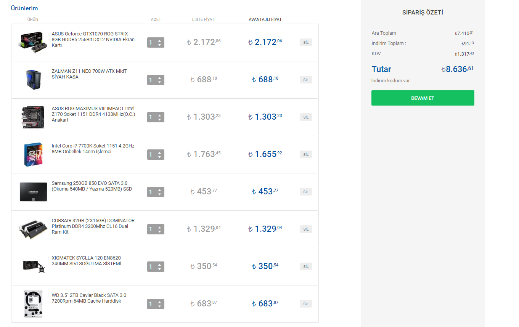Open quantity selector for Intel Core i7 7700K
519x327 pixels.
(156, 154)
